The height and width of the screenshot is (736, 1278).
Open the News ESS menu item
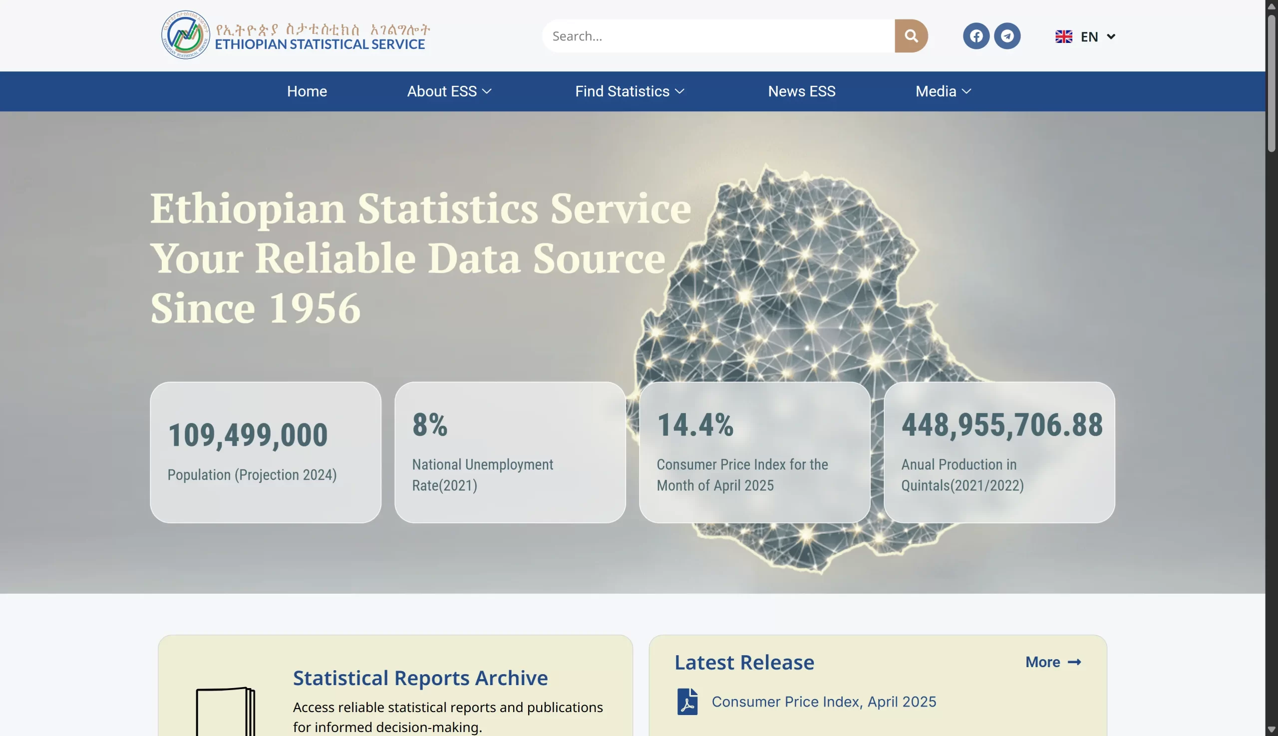coord(801,91)
